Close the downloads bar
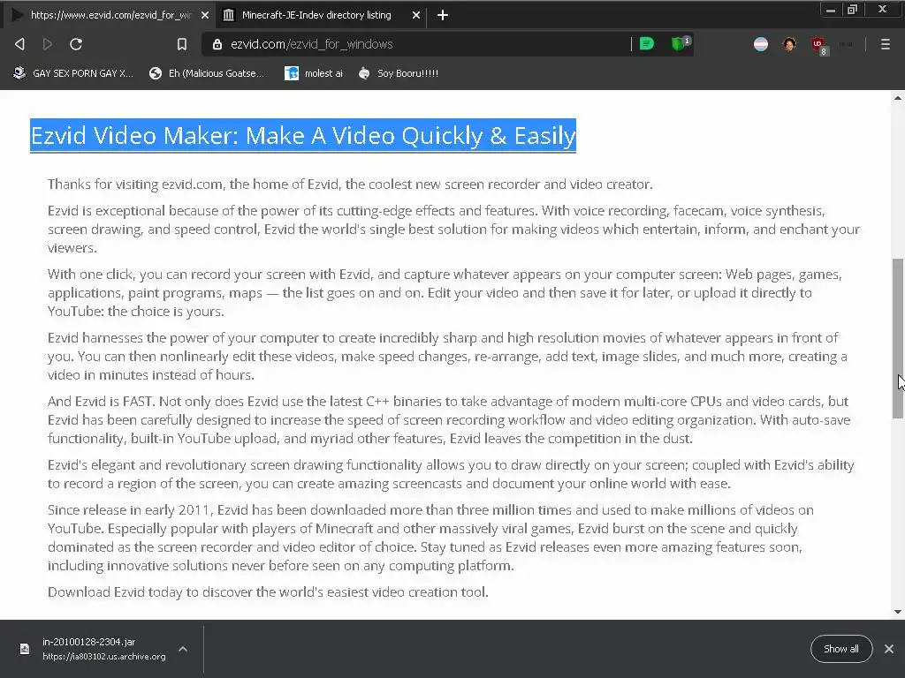 (x=889, y=649)
